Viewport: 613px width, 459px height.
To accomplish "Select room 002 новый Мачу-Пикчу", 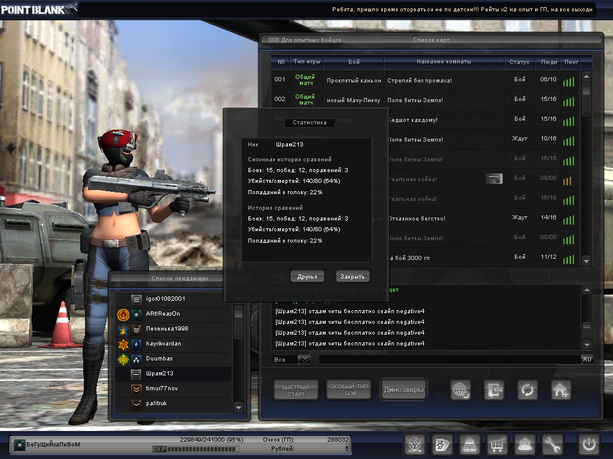I will pyautogui.click(x=426, y=100).
